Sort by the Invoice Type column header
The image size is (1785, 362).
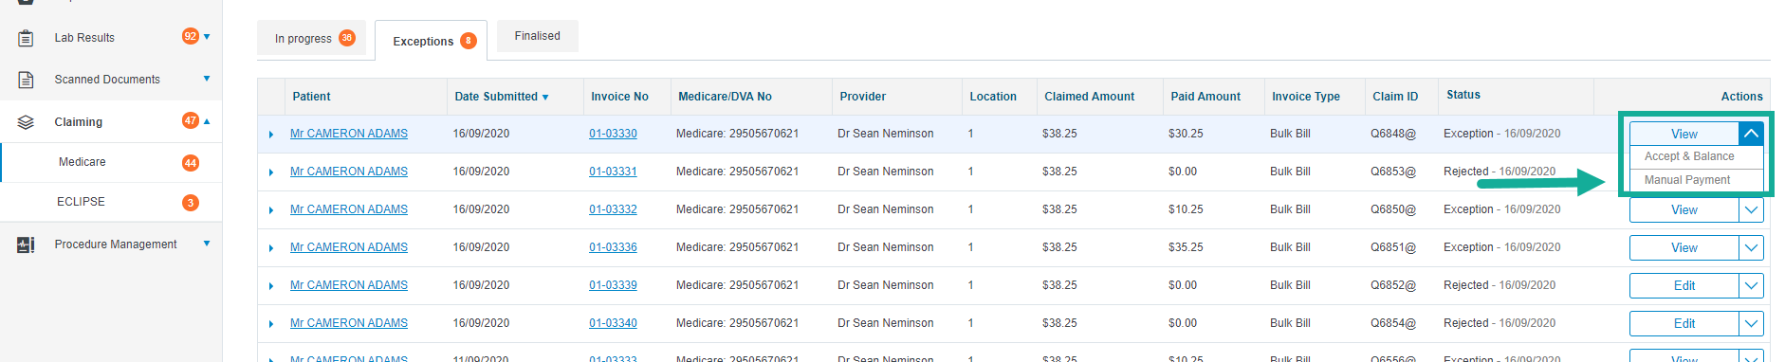pyautogui.click(x=1306, y=97)
